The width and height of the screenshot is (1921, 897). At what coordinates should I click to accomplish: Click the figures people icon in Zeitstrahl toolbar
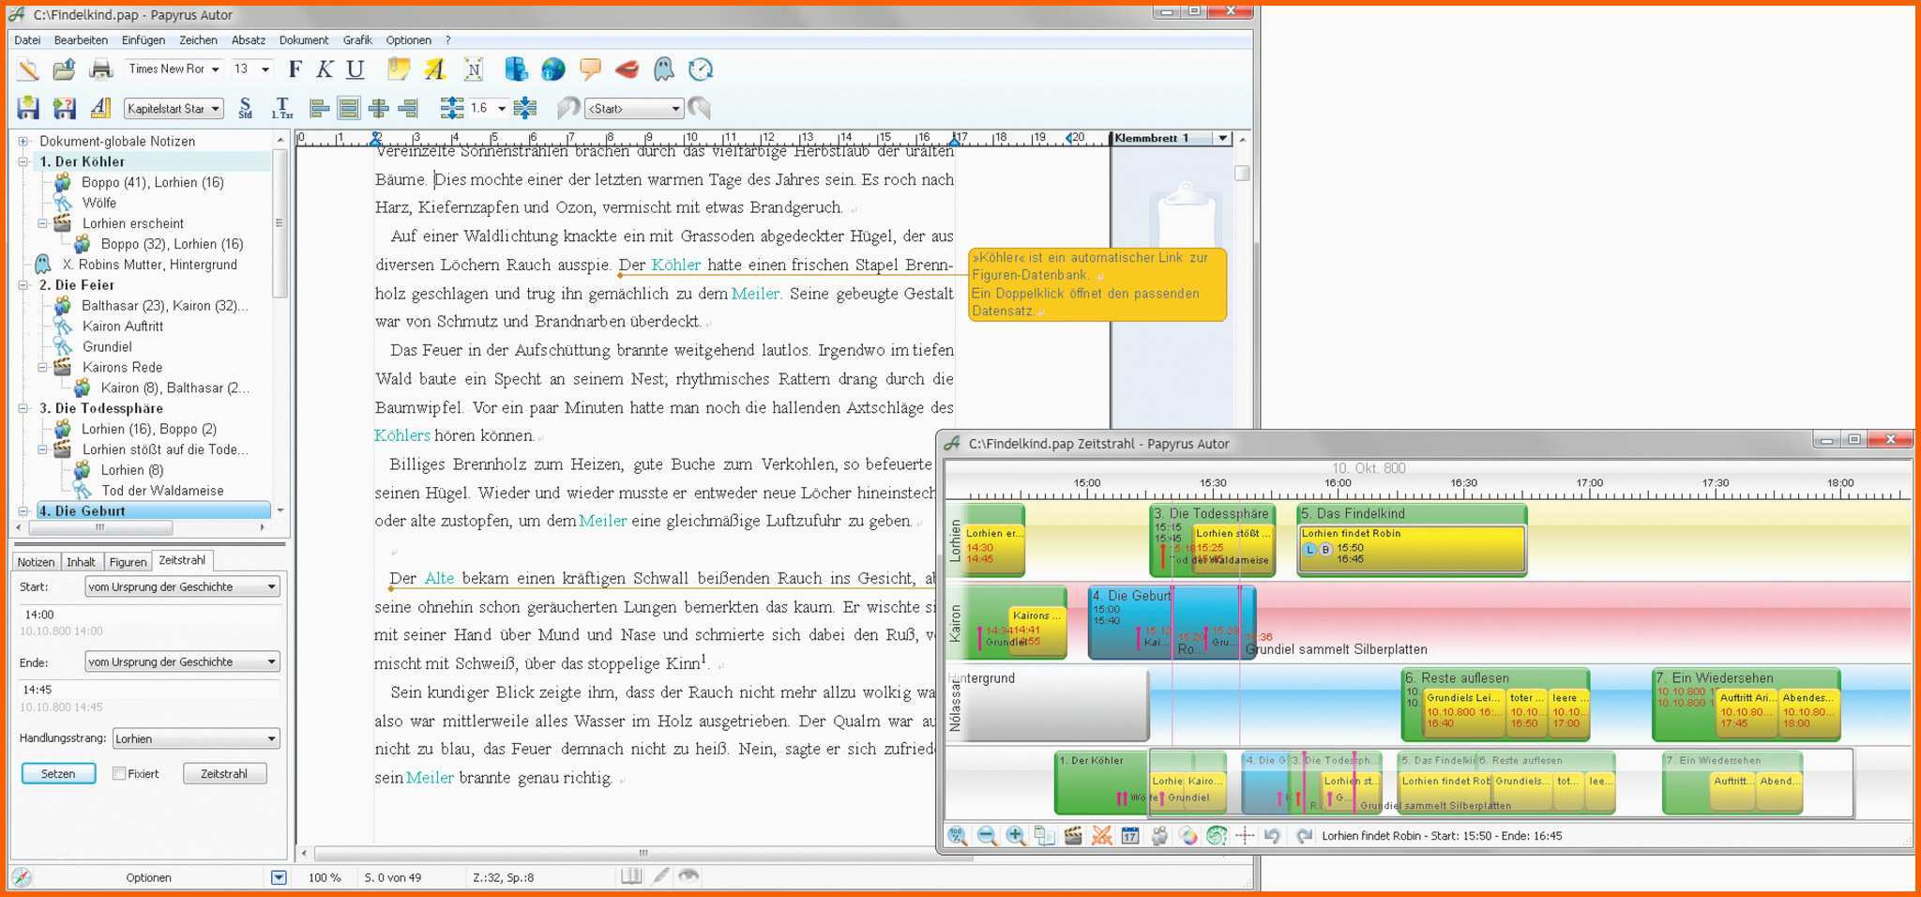tap(1160, 835)
